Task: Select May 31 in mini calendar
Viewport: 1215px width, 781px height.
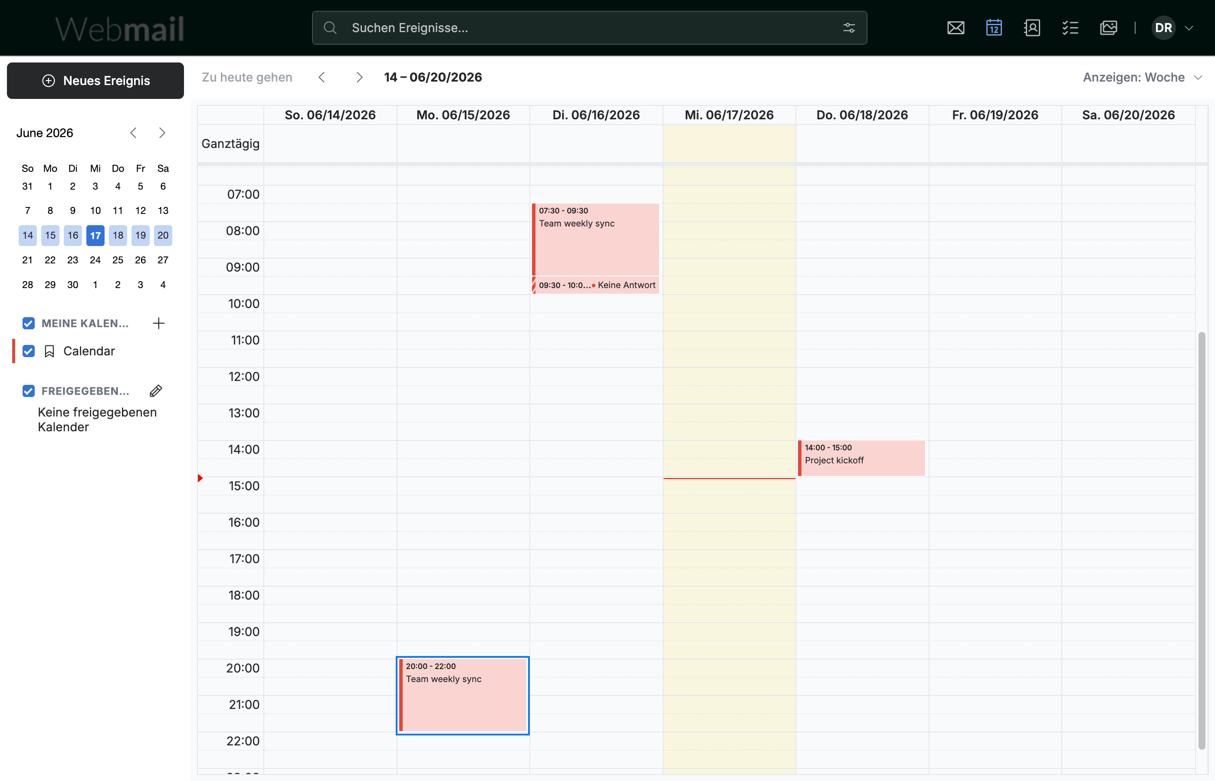Action: point(27,186)
